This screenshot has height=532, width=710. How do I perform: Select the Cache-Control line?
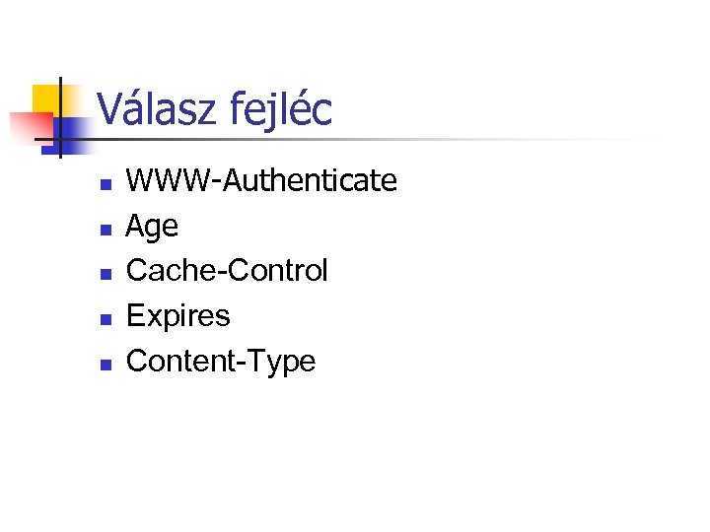coord(227,271)
